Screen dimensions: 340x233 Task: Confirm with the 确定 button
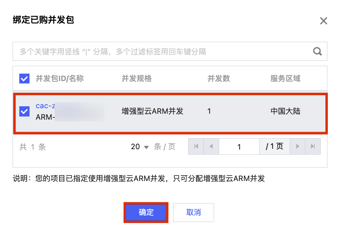tap(146, 213)
